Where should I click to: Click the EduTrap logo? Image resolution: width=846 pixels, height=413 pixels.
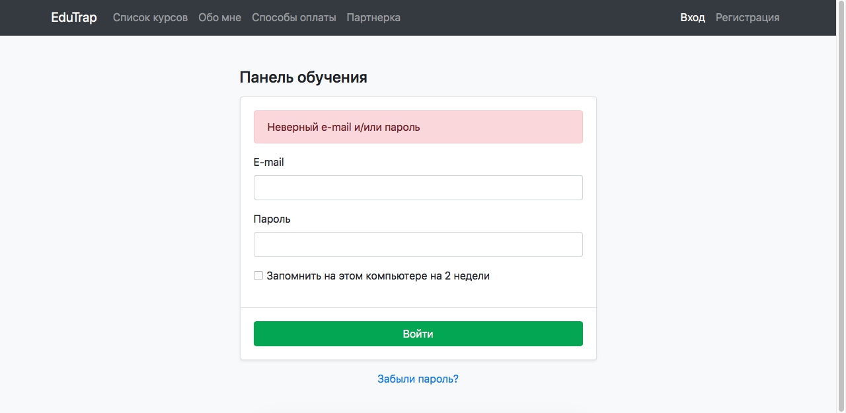[x=74, y=18]
